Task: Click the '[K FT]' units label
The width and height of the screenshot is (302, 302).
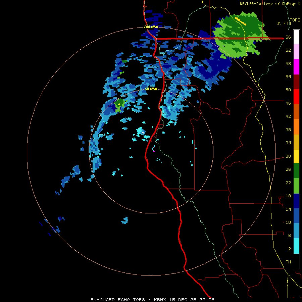Action: click(284, 23)
